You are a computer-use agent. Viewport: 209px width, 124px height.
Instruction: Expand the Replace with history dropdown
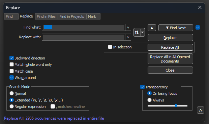[128, 37]
